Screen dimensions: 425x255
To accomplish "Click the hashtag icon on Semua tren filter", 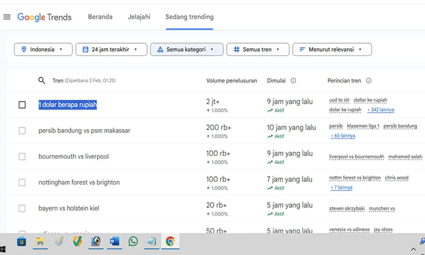I will (237, 49).
